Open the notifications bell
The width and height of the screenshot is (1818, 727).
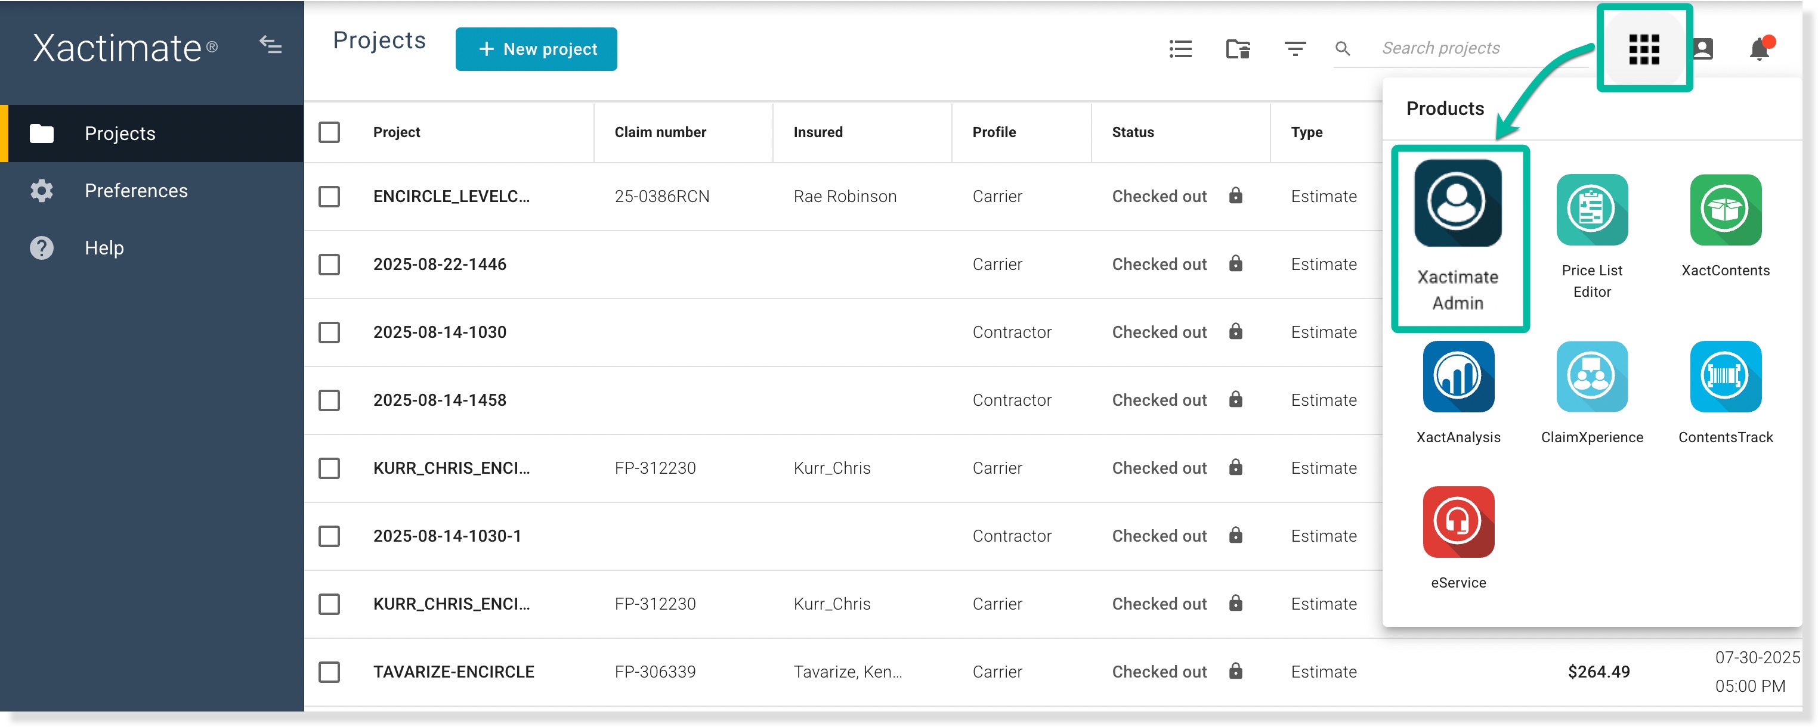pos(1759,49)
